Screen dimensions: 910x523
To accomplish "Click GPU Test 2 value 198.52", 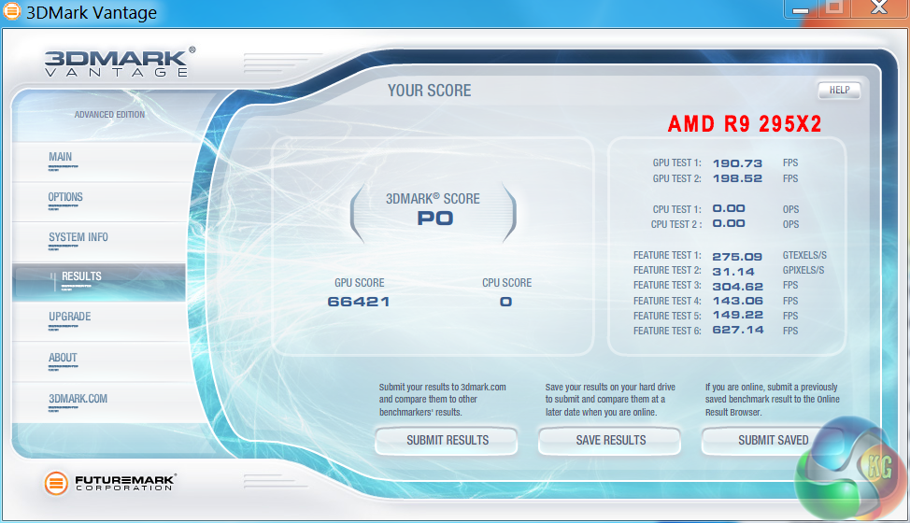I will pos(737,178).
